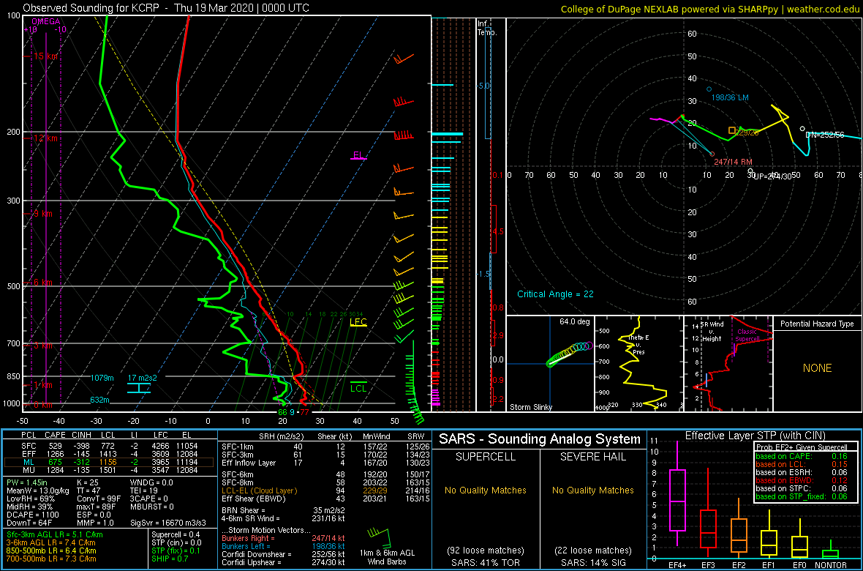Click the 632m effective layer base label

(100, 400)
